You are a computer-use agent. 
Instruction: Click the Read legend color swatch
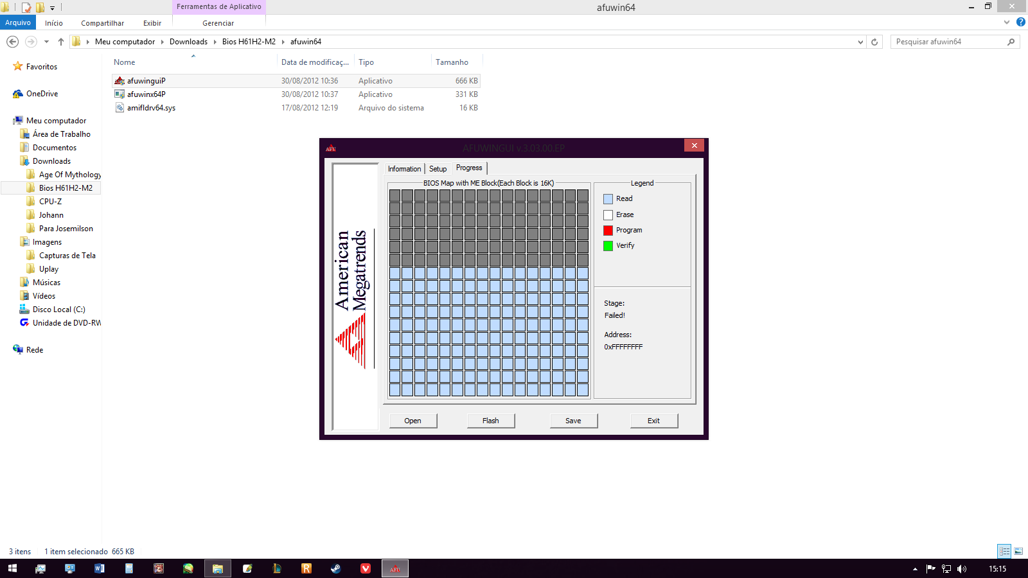pos(608,199)
